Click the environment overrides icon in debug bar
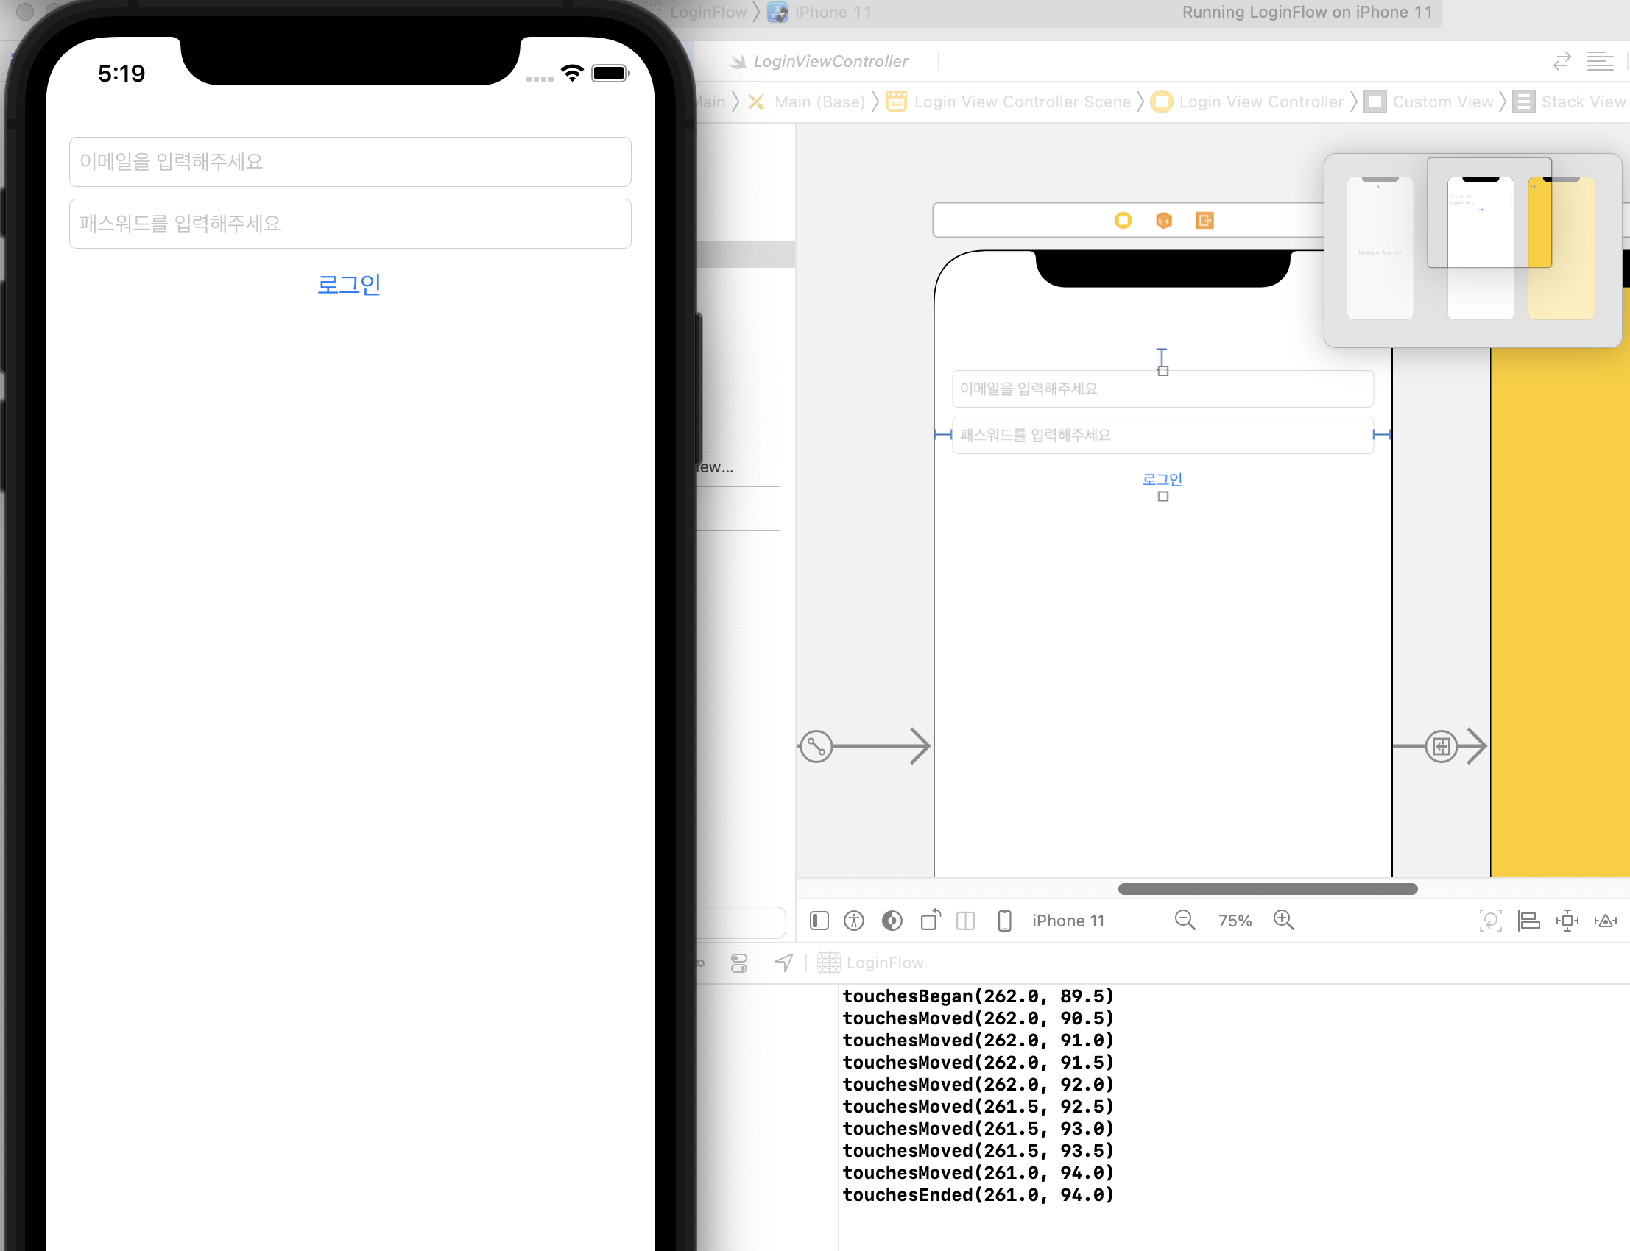This screenshot has height=1251, width=1630. point(739,963)
